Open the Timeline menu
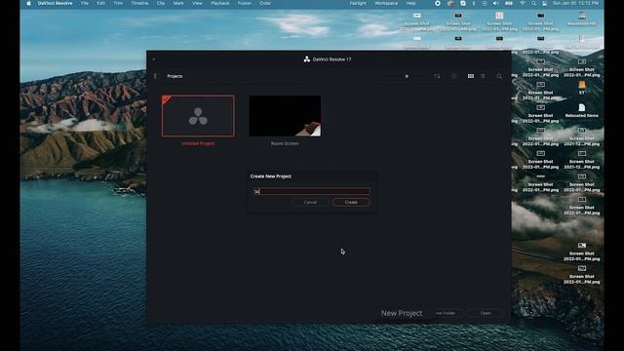 (x=139, y=3)
